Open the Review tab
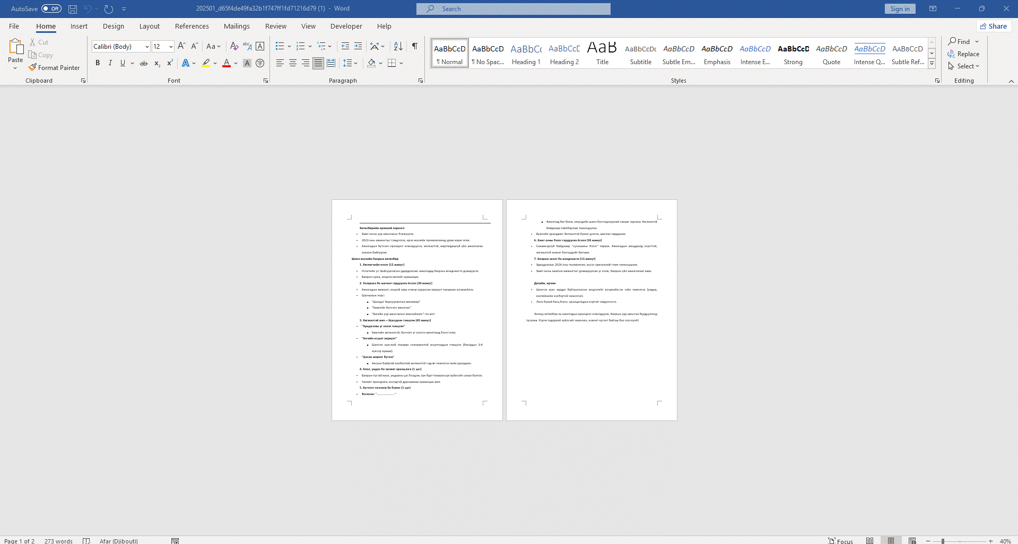The width and height of the screenshot is (1018, 544). coord(276,26)
